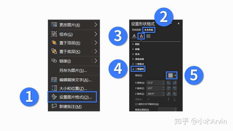Viewport: 233px width, 131px height.
Task: Enable 保持文本平面状态 checkbox
Action: 136,104
